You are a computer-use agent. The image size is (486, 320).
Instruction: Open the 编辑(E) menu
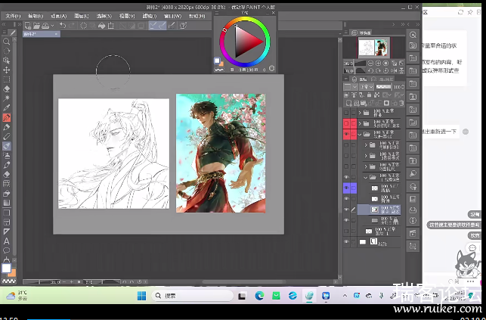click(x=36, y=16)
